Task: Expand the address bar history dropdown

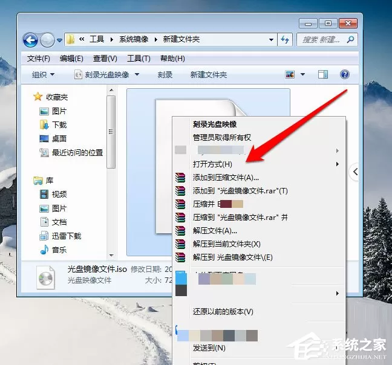Action: point(271,40)
